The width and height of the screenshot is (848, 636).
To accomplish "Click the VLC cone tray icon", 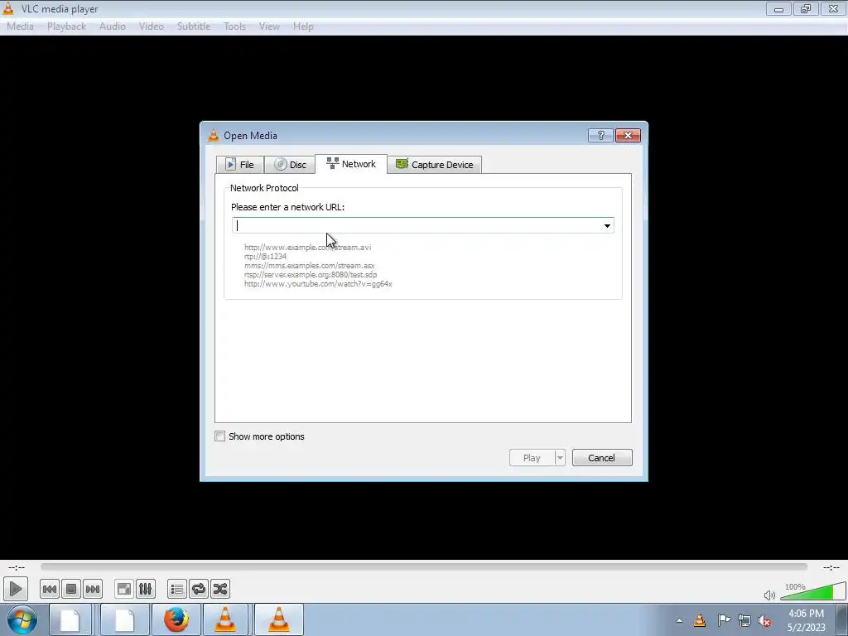I will tap(700, 620).
